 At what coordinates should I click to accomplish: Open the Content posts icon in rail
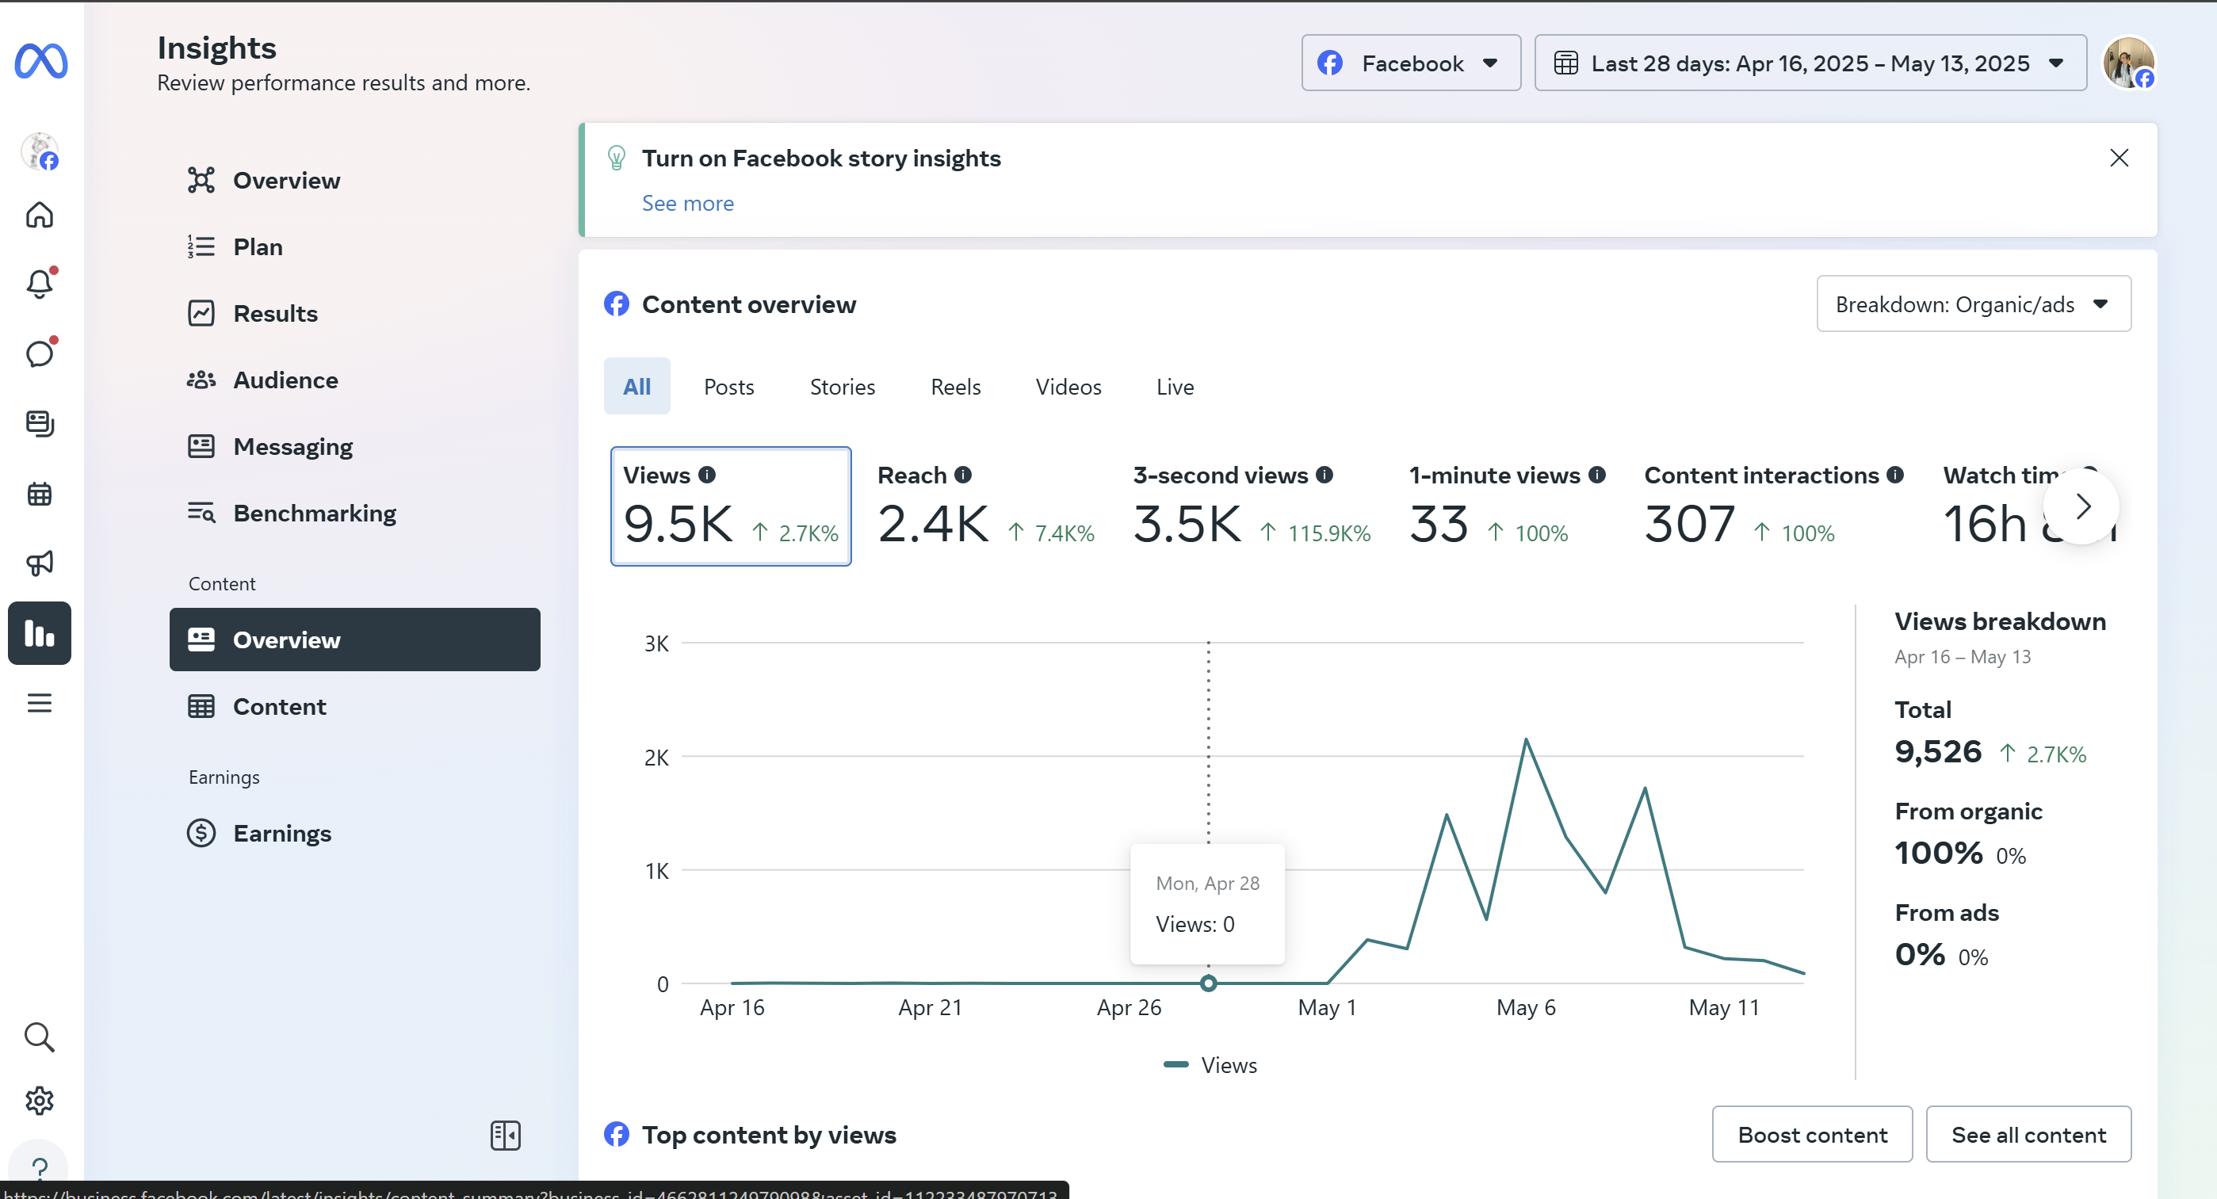click(x=40, y=423)
